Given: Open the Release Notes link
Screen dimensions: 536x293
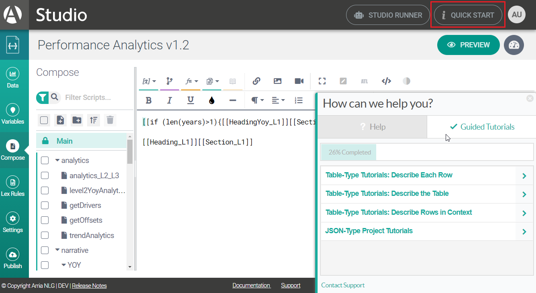Looking at the screenshot, I should (x=89, y=285).
